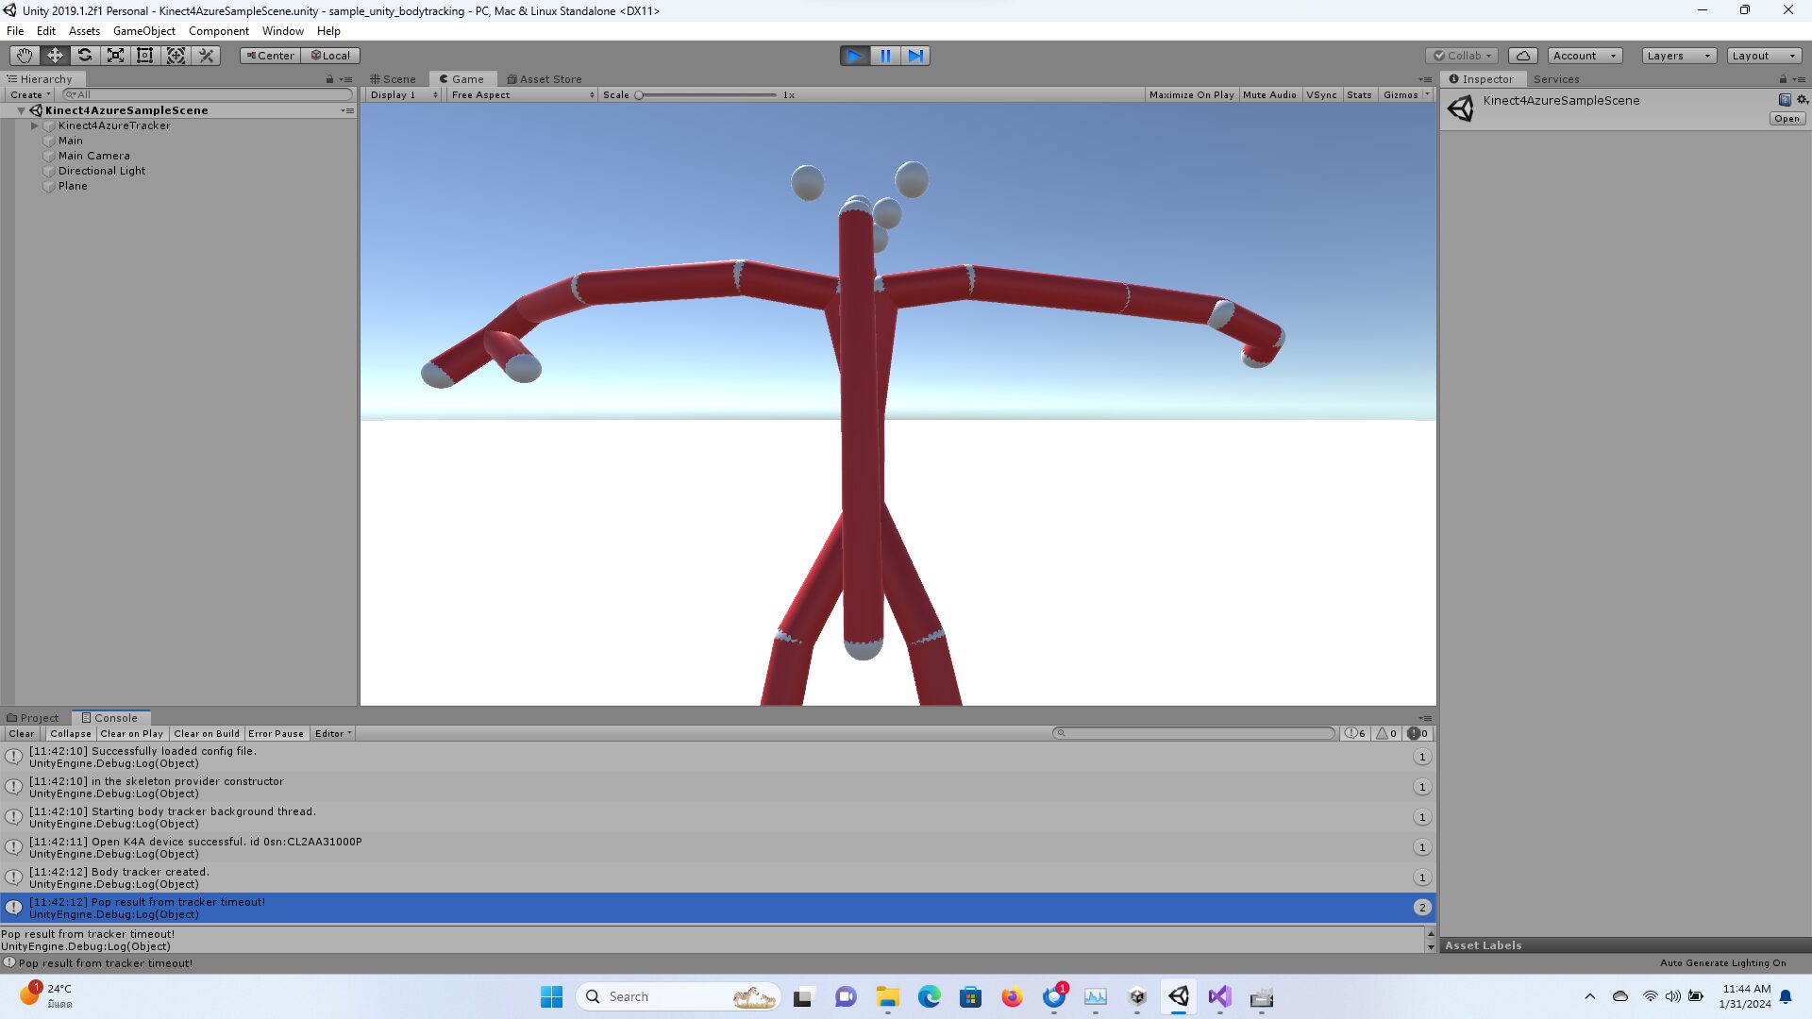Viewport: 1812px width, 1019px height.
Task: Collapse the Kinect4AzureSampleScene tree
Action: click(x=21, y=110)
